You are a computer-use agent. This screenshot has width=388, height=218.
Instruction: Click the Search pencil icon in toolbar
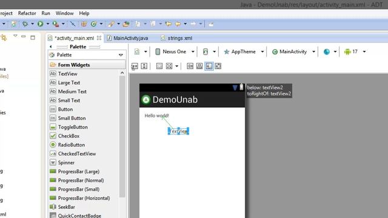point(111,24)
